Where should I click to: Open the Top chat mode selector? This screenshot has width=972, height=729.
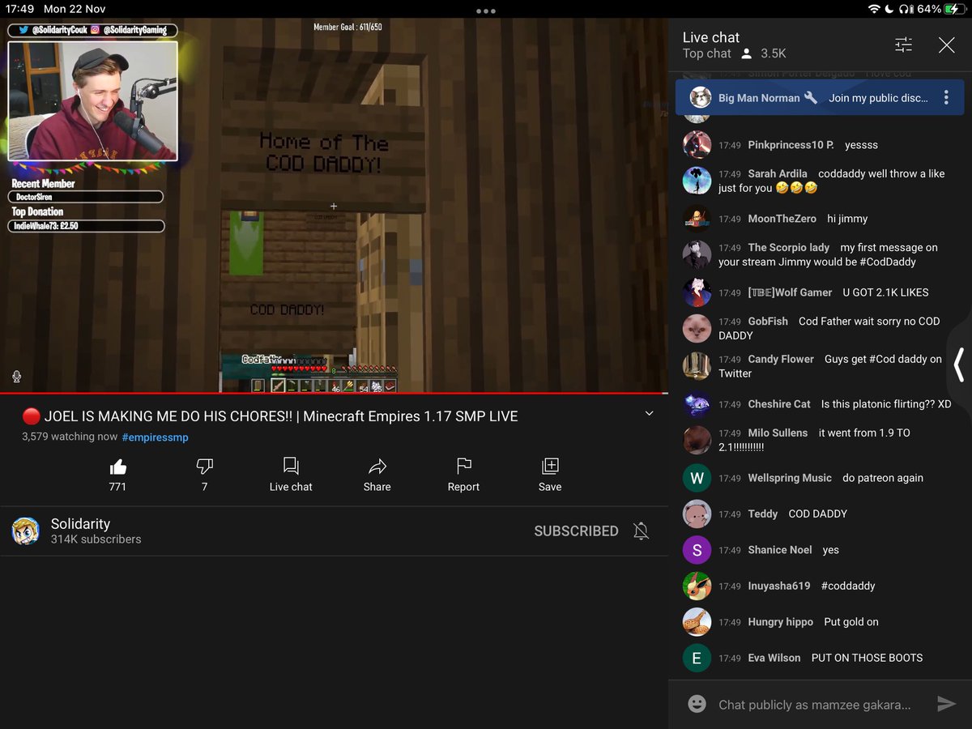707,53
